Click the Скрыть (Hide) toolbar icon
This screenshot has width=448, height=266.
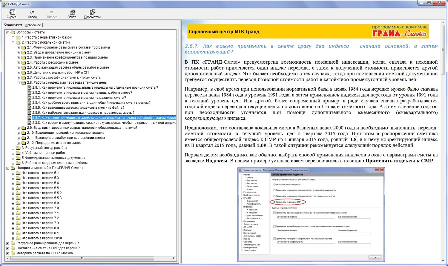[x=12, y=12]
